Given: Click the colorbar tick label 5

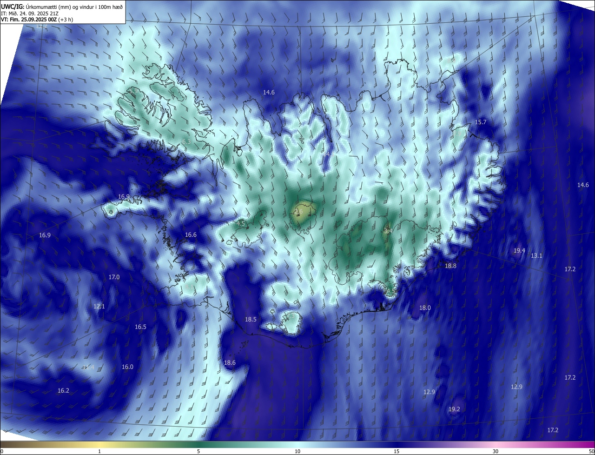Looking at the screenshot, I should (198, 451).
